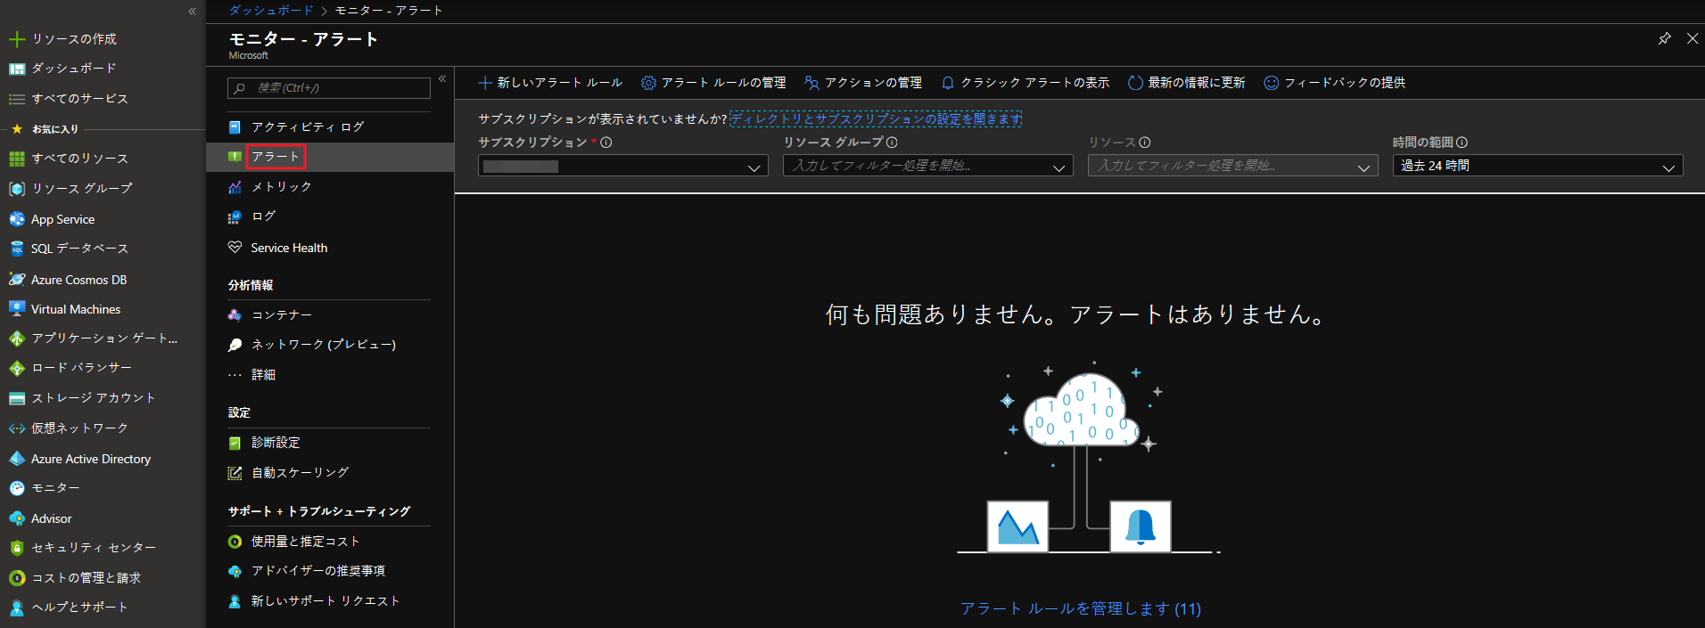This screenshot has width=1705, height=628.
Task: Collapse the Monitor resource menu
Action: (x=442, y=79)
